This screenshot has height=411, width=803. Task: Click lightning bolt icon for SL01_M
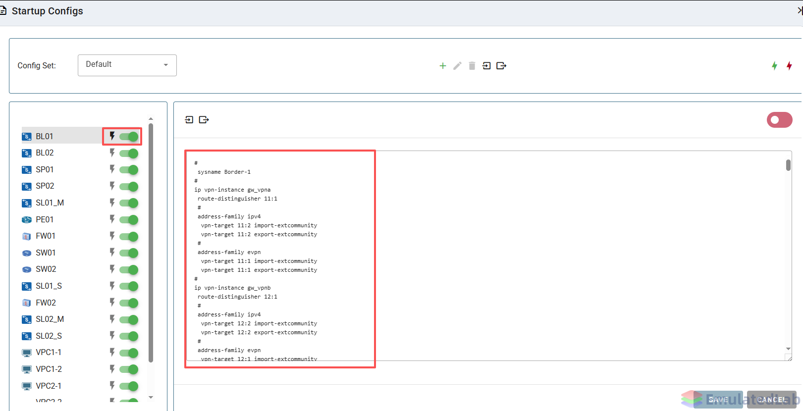pos(112,203)
